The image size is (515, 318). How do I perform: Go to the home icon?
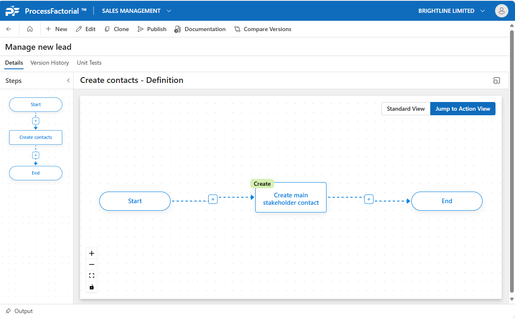tap(30, 29)
